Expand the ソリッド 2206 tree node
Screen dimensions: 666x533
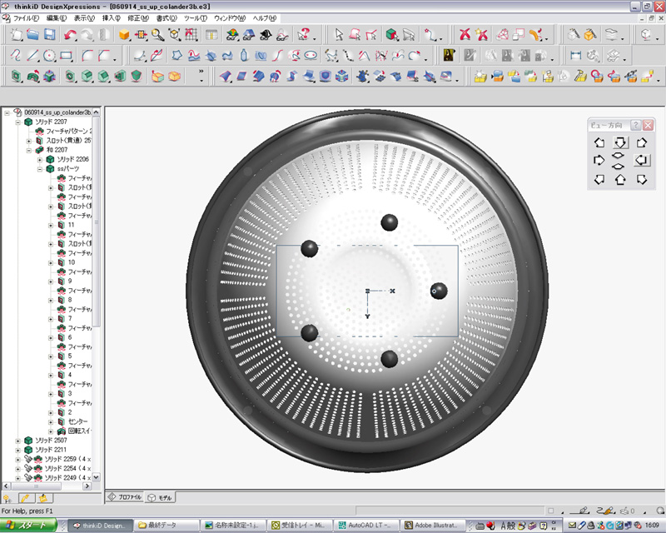(x=39, y=159)
